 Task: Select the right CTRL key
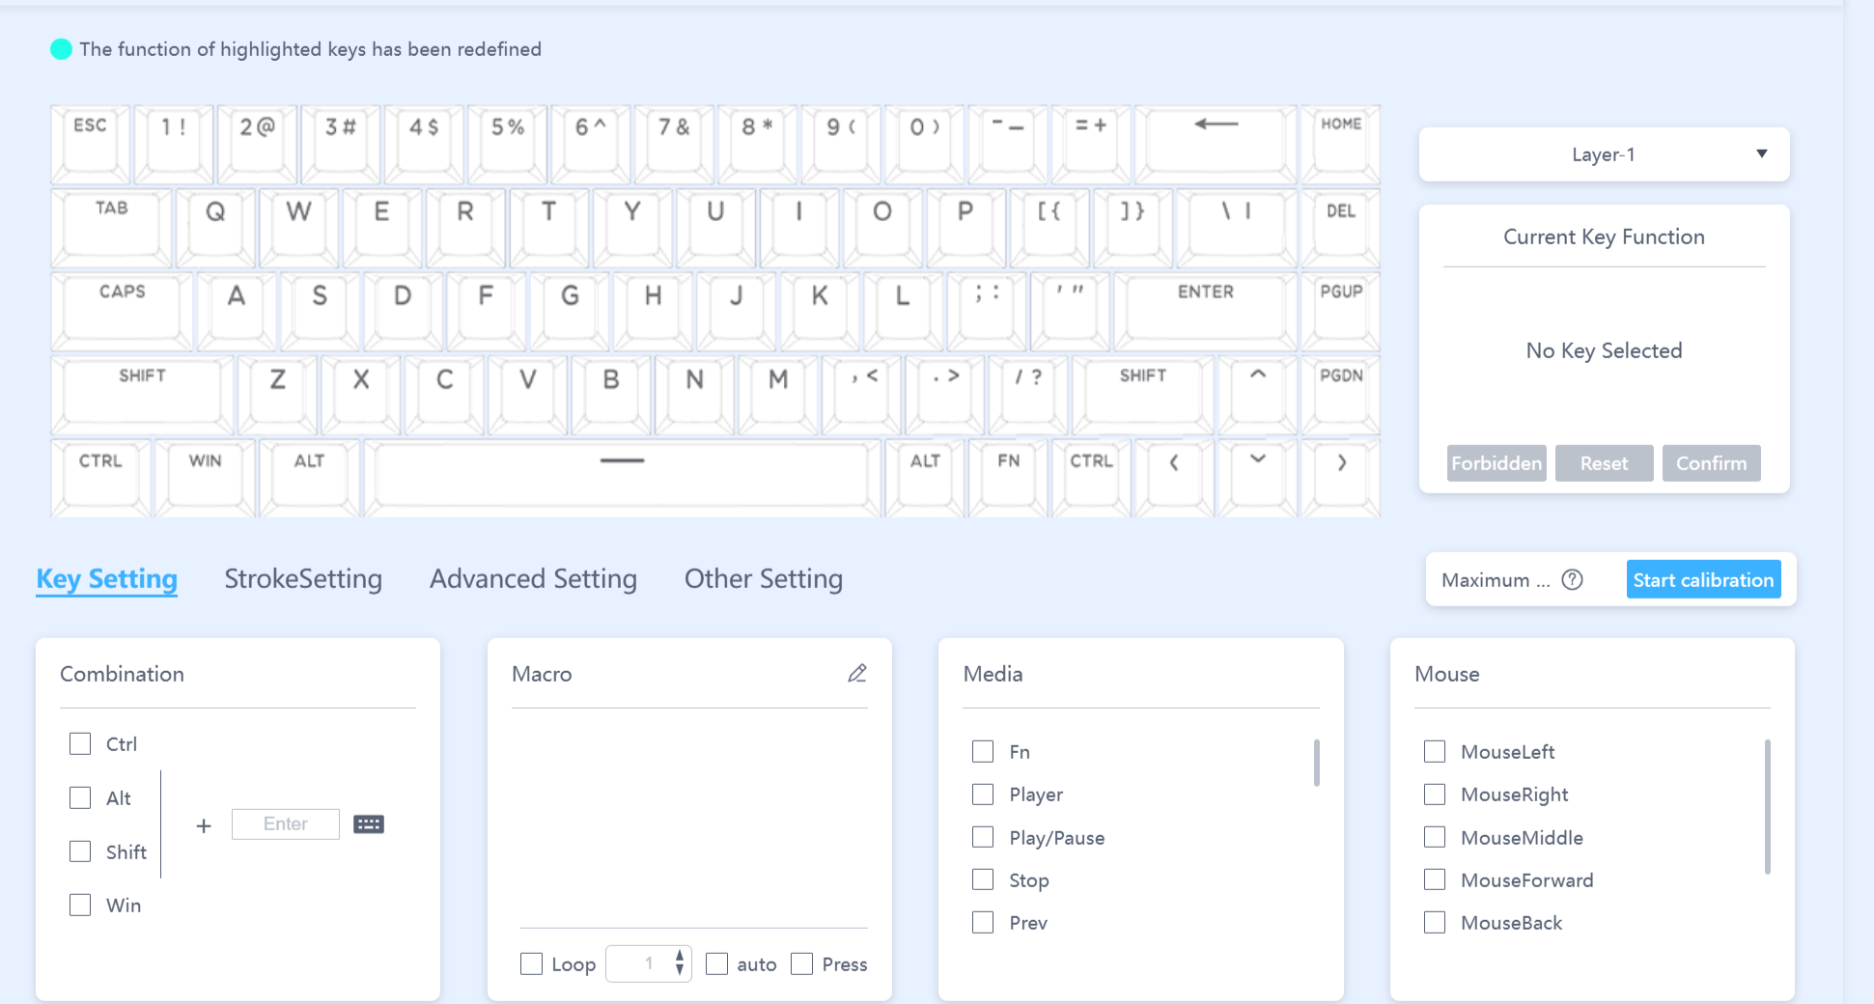(1092, 479)
